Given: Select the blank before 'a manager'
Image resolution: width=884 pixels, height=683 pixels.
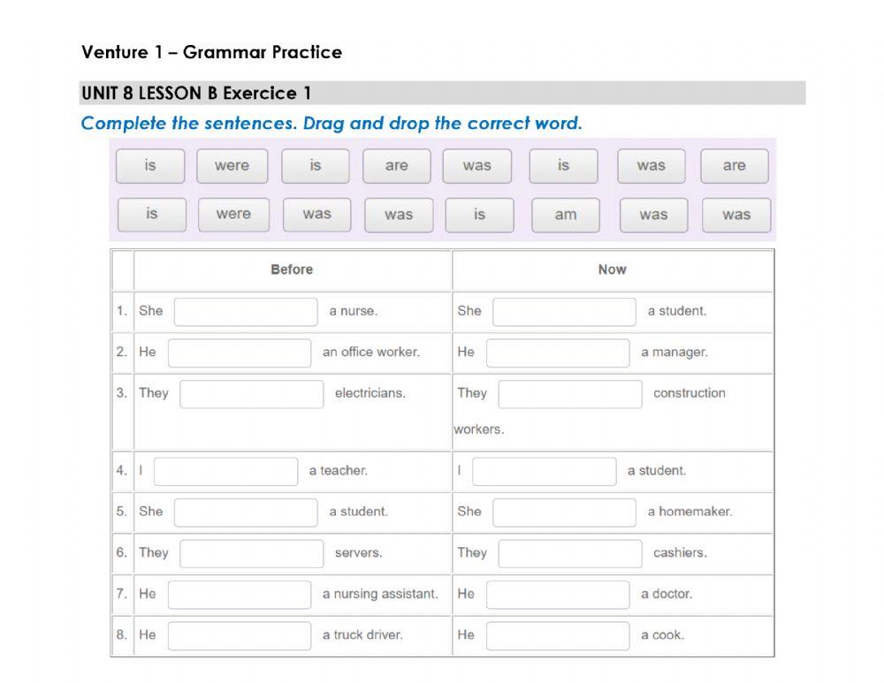Looking at the screenshot, I should coord(558,353).
